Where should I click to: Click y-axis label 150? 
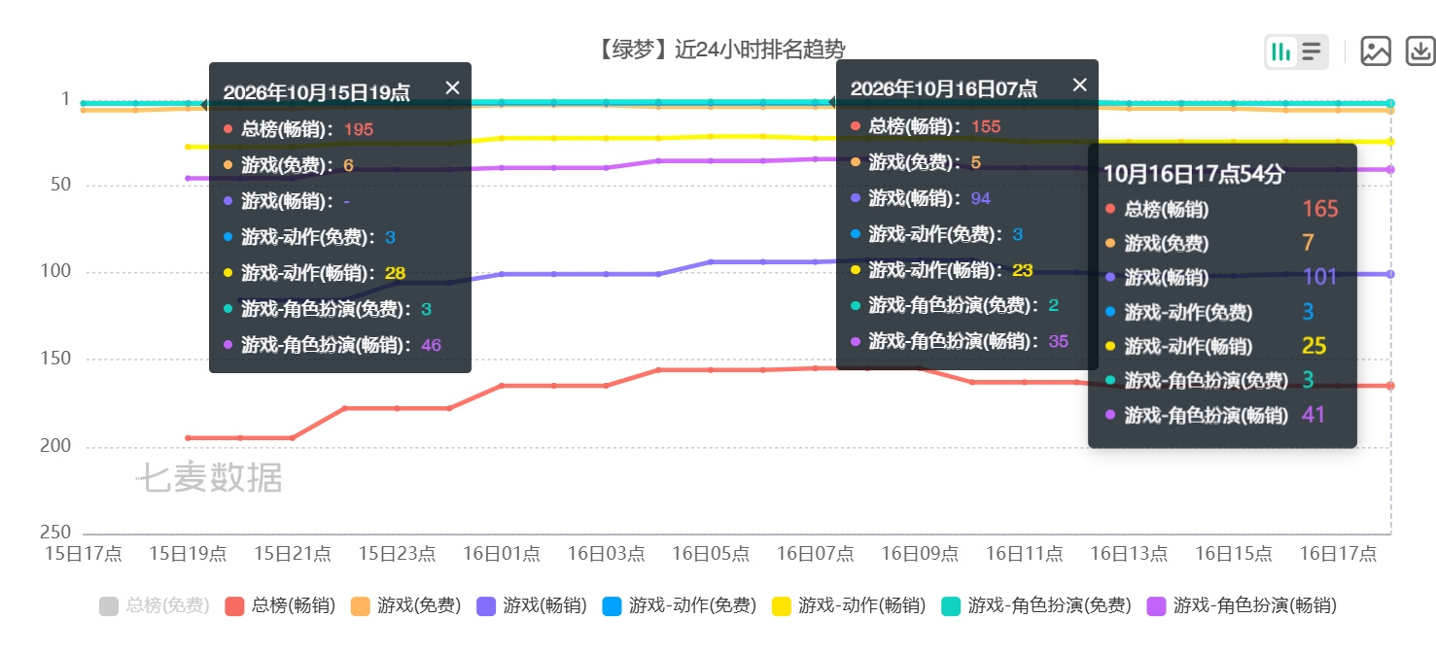(x=55, y=359)
